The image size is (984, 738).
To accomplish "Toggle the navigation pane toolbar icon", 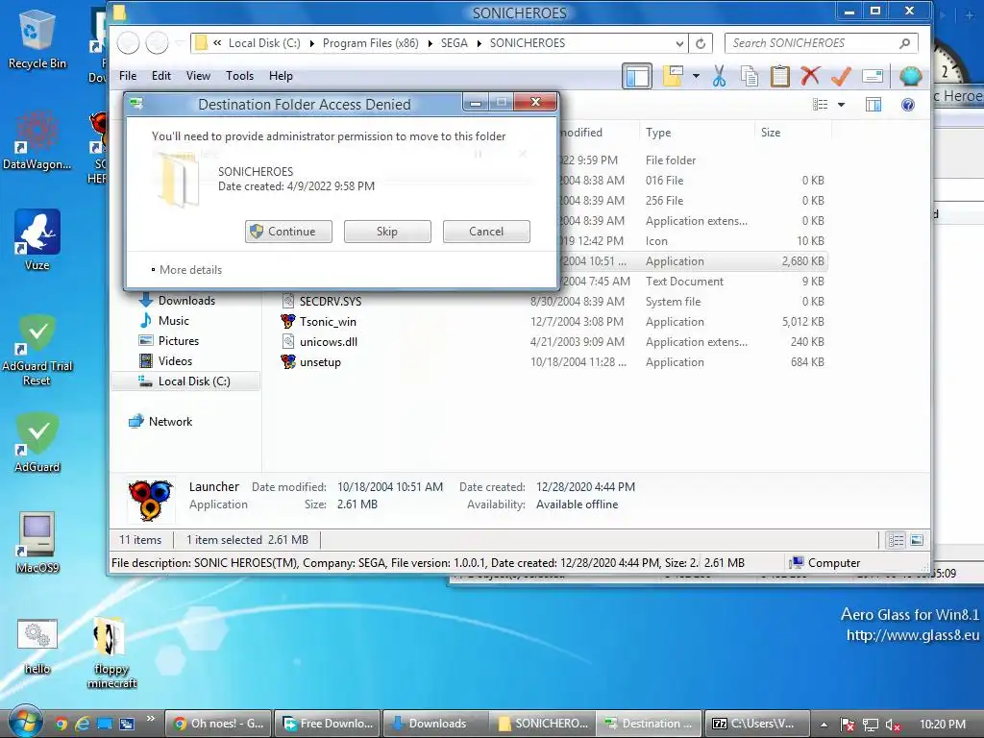I will pyautogui.click(x=637, y=76).
